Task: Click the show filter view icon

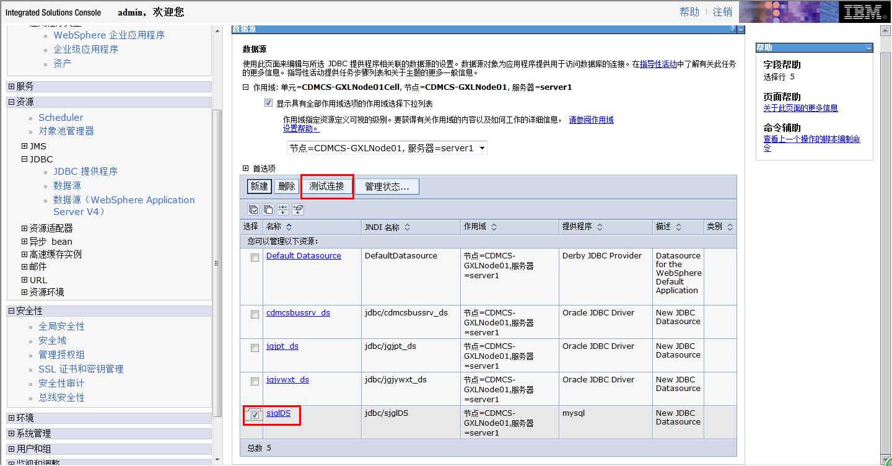Action: [x=283, y=209]
